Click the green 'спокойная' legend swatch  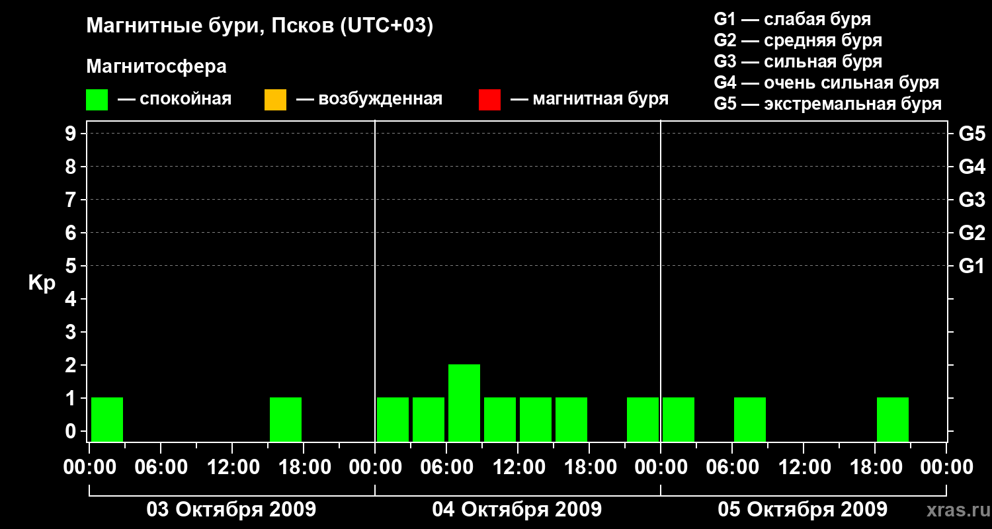[x=97, y=100]
